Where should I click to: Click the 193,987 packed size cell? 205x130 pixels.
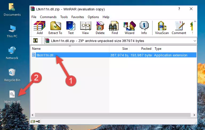coord(141,55)
